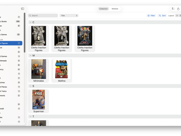Open the Games category showing 22 items
This screenshot has width=181, height=136.
pyautogui.click(x=10, y=34)
